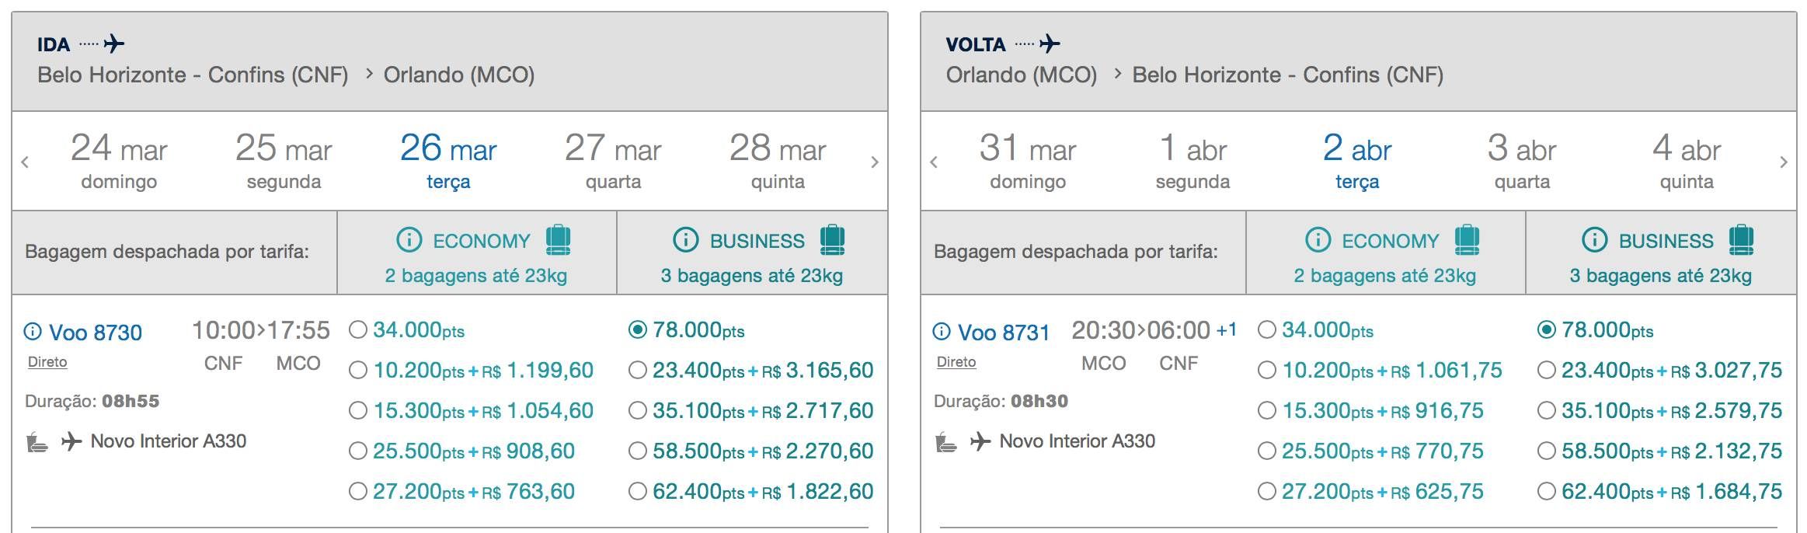1807x533 pixels.
Task: Open Direto link under Voo 8730
Action: tap(47, 362)
